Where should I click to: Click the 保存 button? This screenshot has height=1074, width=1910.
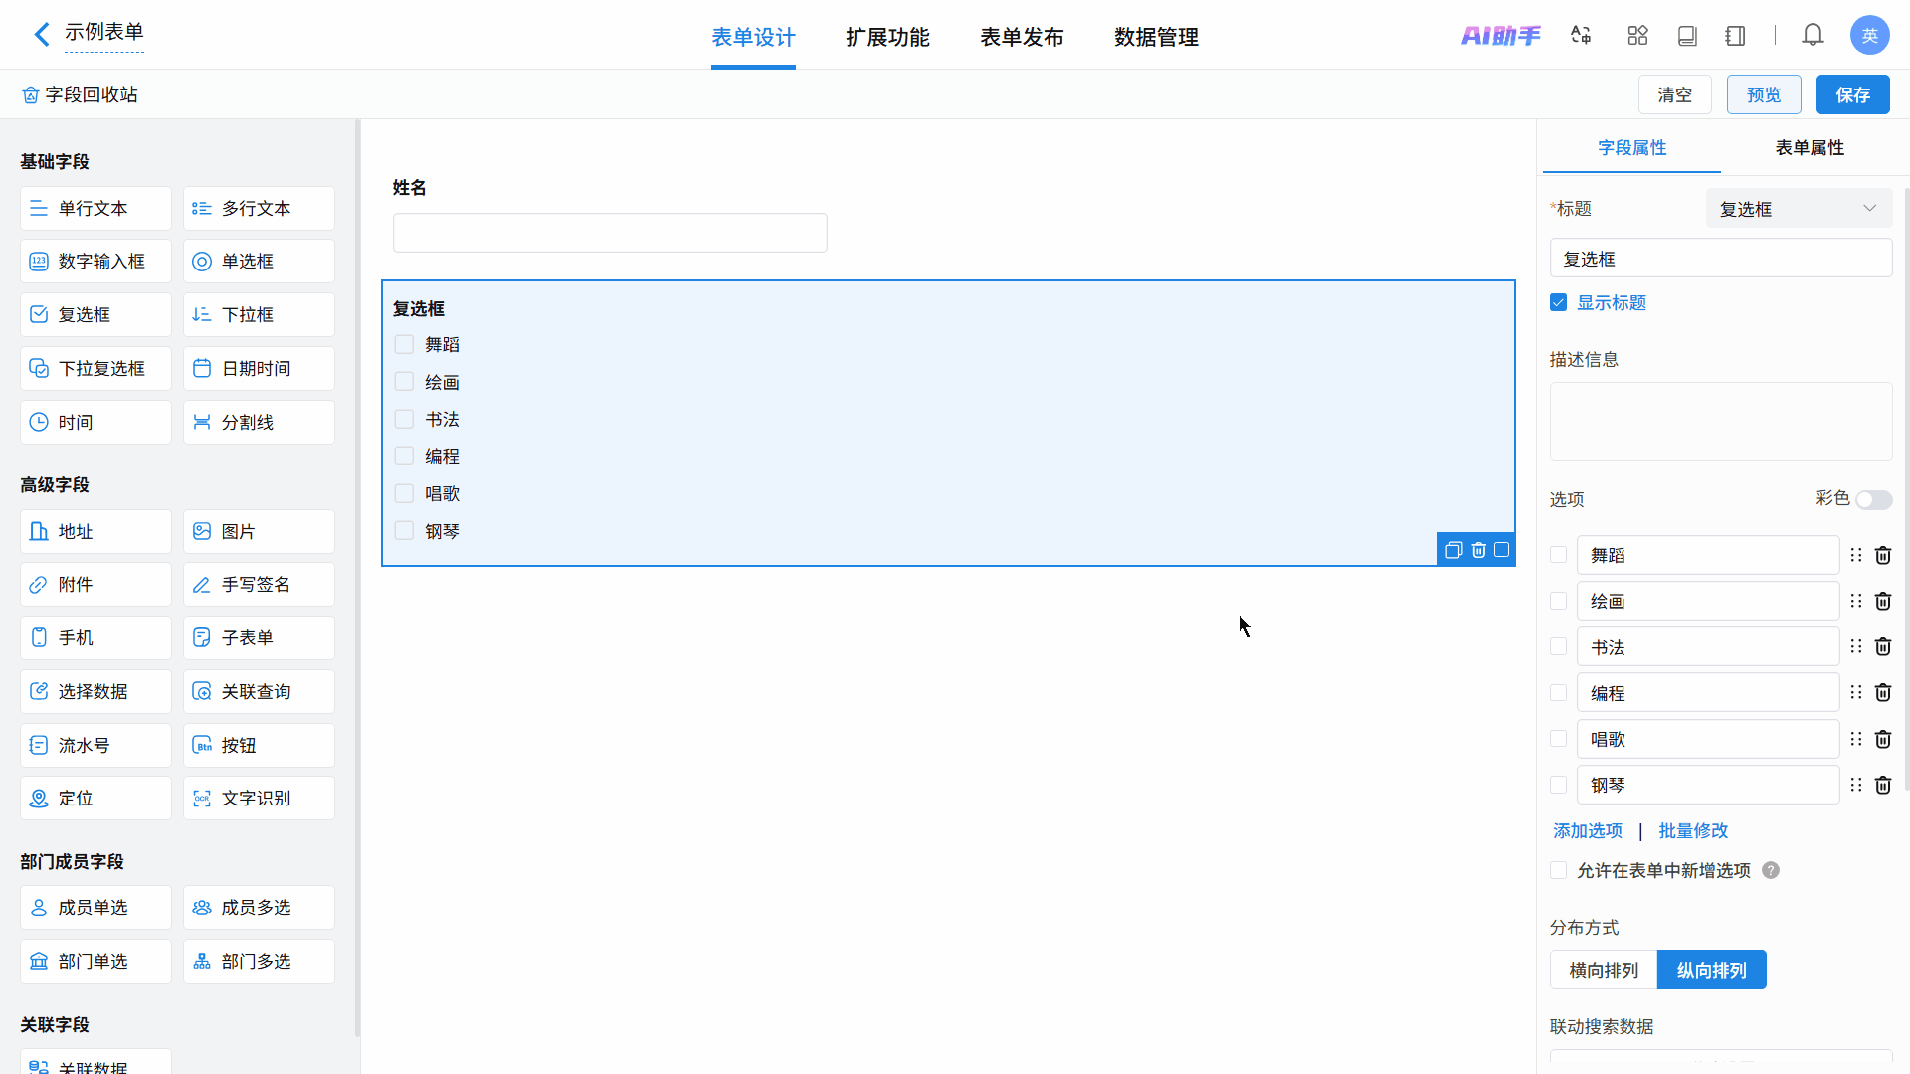click(1852, 95)
